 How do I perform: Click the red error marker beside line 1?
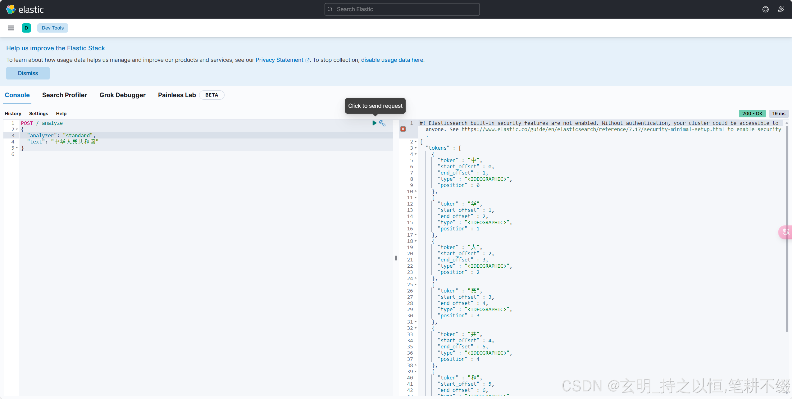click(x=403, y=129)
